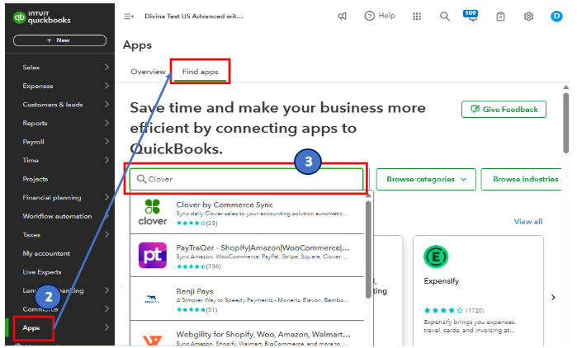Switch to the Overview tab

(148, 72)
